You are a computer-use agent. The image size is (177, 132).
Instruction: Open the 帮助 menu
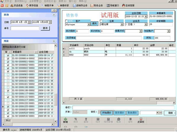pyautogui.click(x=83, y=1)
